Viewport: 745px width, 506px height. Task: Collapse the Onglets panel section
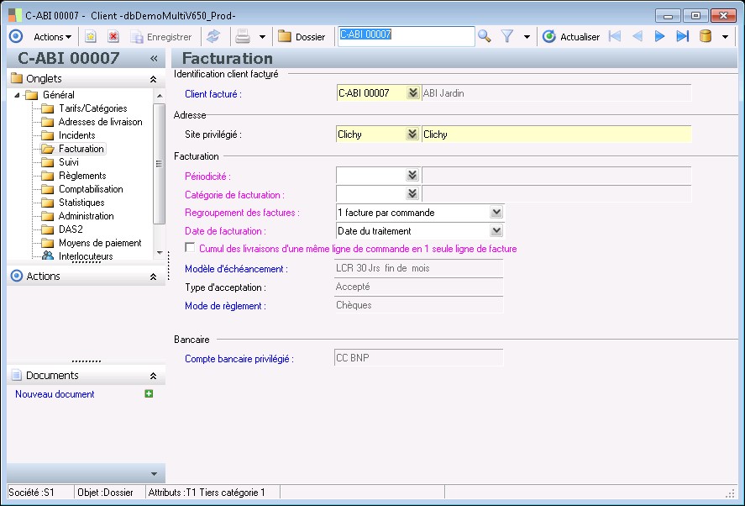152,78
